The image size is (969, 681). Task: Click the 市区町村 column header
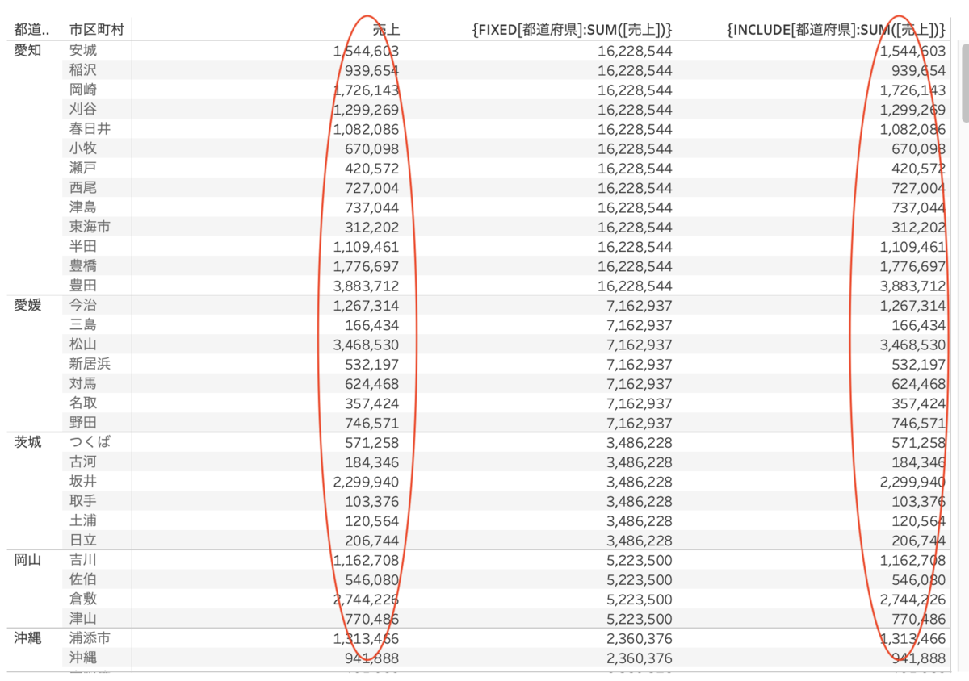96,31
